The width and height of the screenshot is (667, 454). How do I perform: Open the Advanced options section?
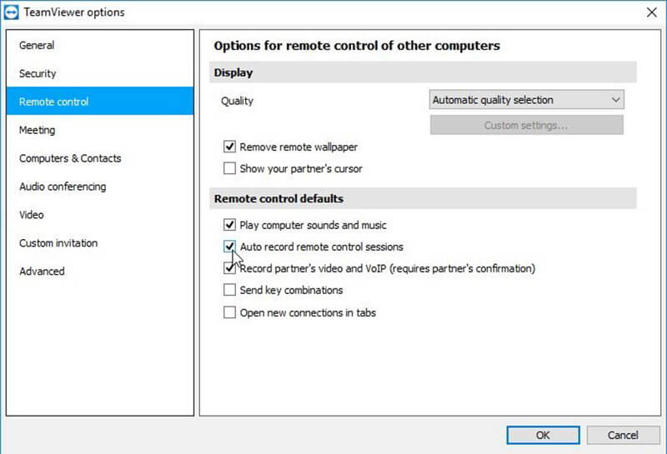pos(42,272)
